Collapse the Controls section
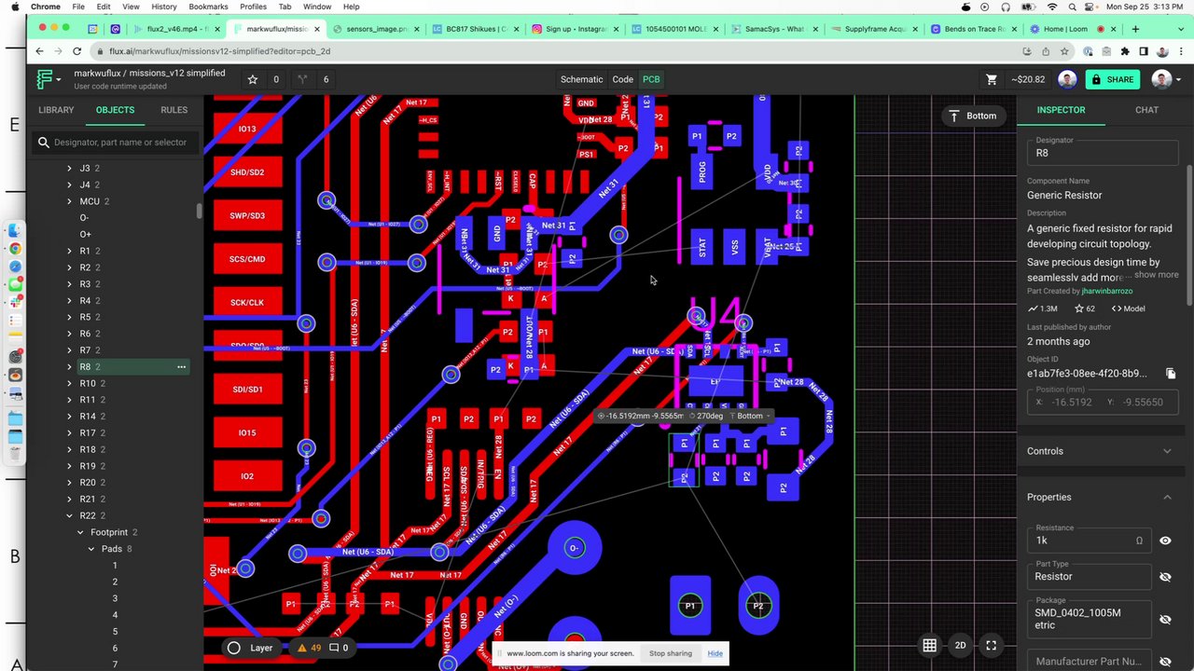Image resolution: width=1194 pixels, height=671 pixels. click(x=1167, y=451)
